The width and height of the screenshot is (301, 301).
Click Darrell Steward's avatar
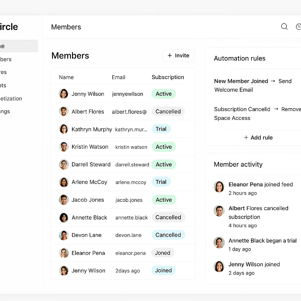[63, 164]
